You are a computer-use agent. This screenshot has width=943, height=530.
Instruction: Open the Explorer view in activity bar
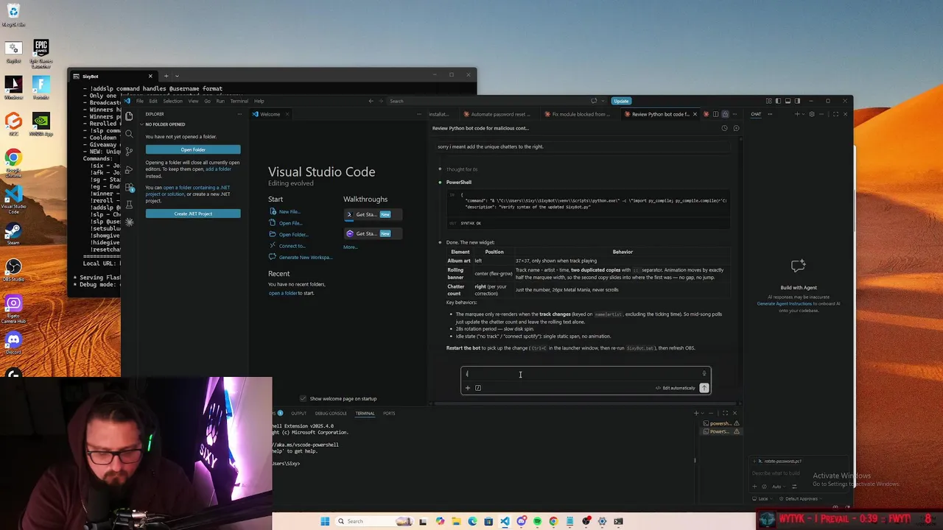129,116
